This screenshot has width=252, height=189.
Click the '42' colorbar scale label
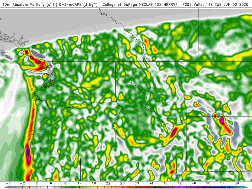point(180,183)
